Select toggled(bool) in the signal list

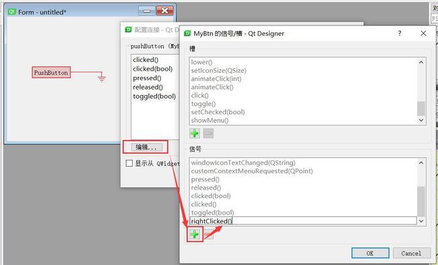(x=212, y=212)
